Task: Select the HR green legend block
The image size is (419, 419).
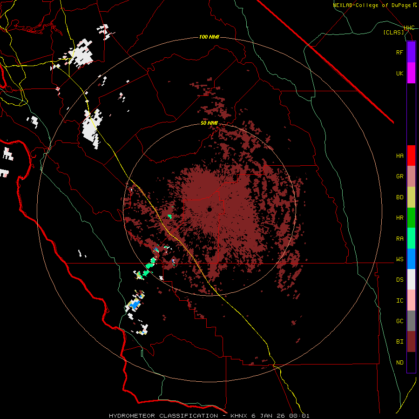Action: 411,218
